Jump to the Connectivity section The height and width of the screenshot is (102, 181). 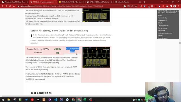click(163, 18)
